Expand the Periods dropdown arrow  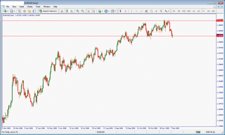pyautogui.click(x=109, y=11)
